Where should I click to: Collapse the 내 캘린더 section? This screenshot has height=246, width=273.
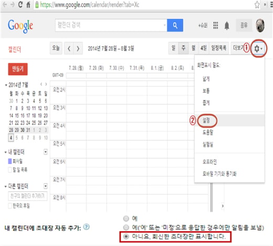(x=6, y=152)
